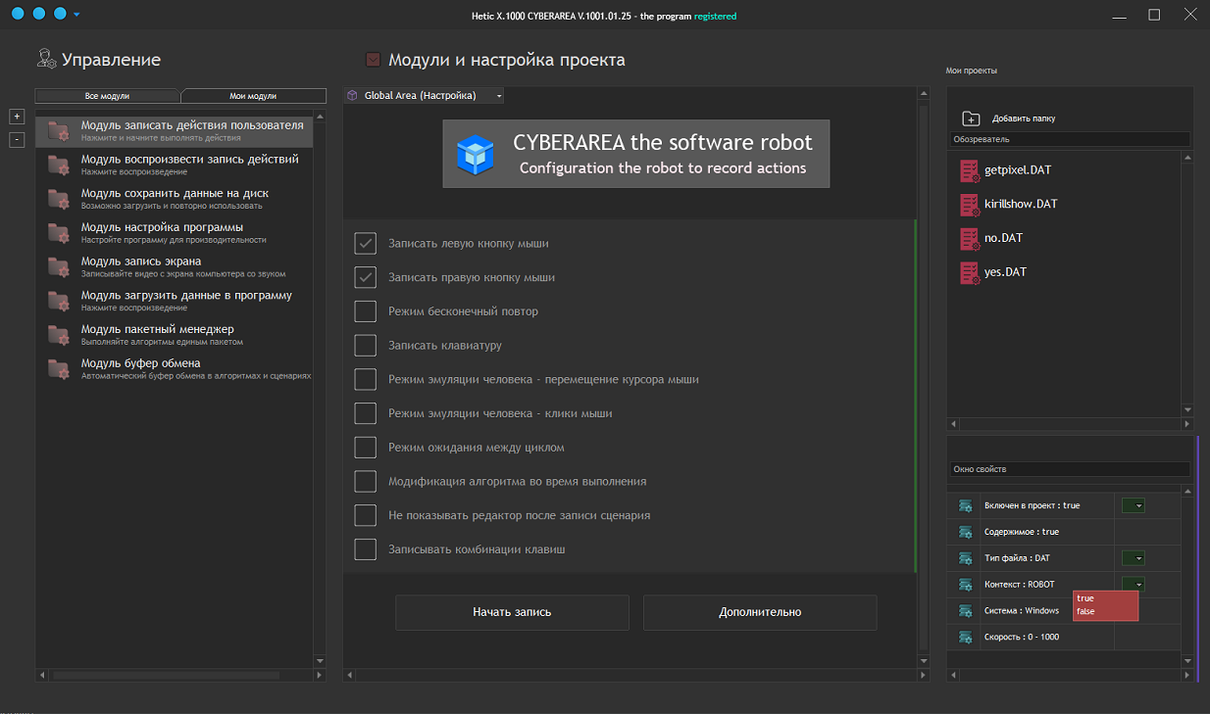
Task: Open dropdown for Включен в проект property
Action: [1134, 505]
